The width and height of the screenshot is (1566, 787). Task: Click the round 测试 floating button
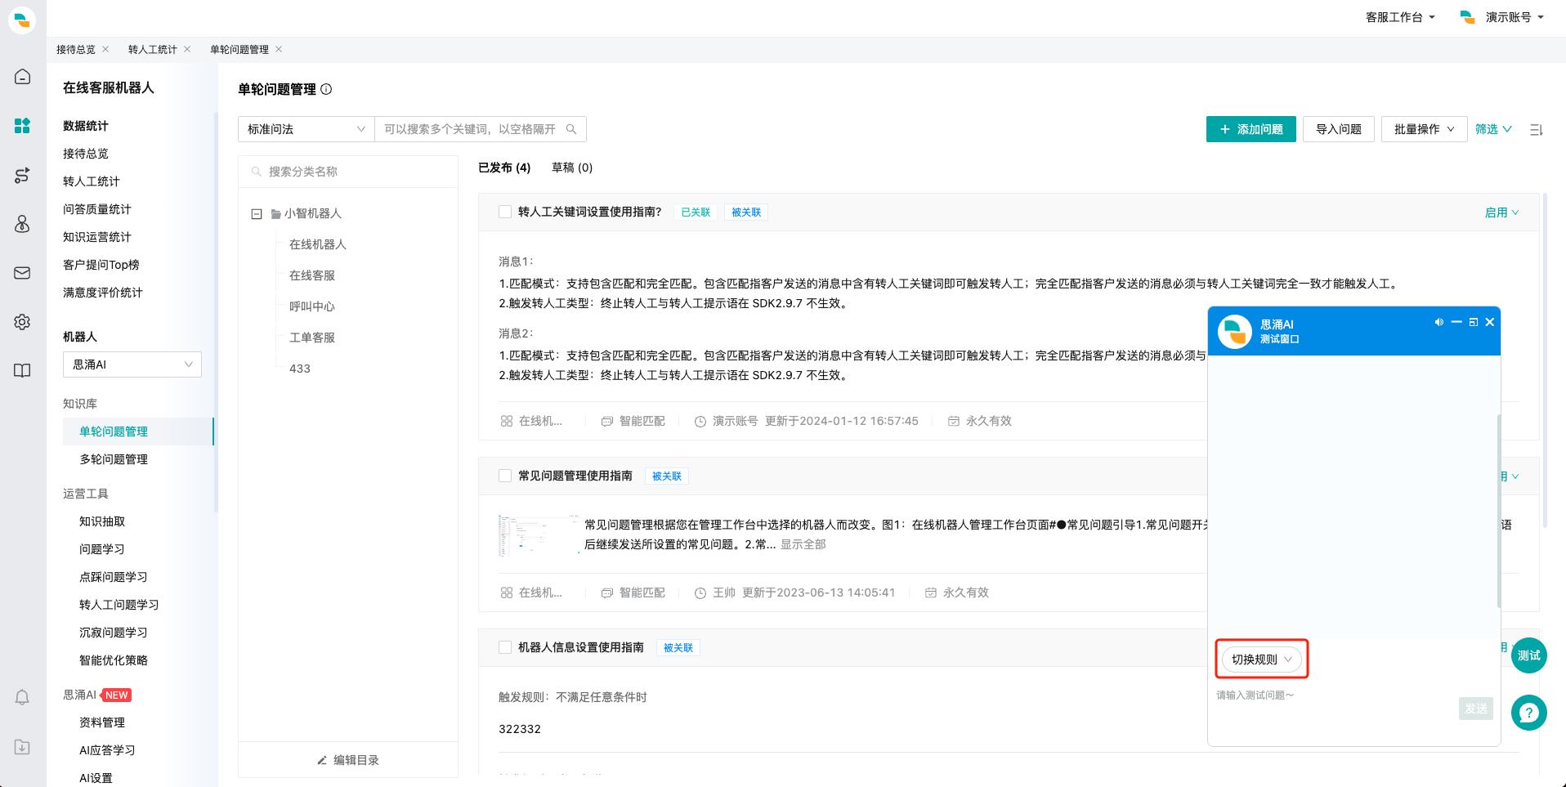pos(1528,655)
